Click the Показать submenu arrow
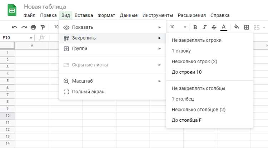268x148 pixels. click(159, 27)
